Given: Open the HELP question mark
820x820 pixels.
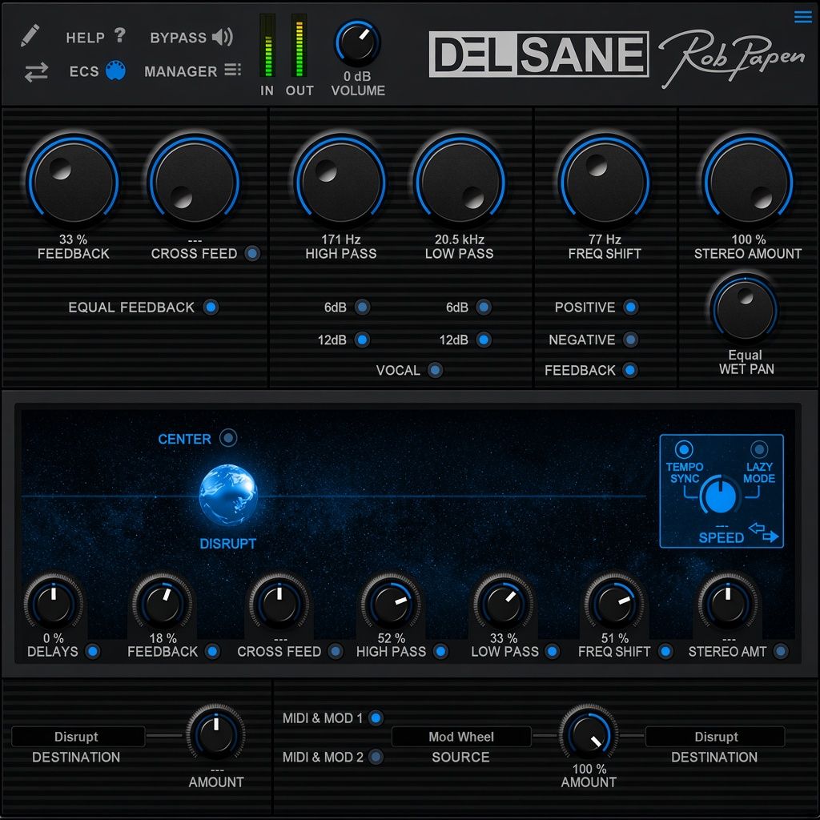Looking at the screenshot, I should pos(120,35).
